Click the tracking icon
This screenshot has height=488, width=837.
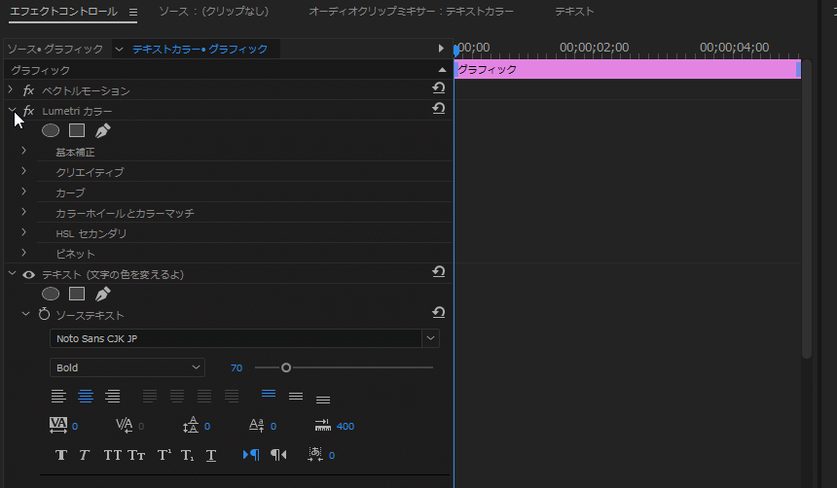coord(58,425)
